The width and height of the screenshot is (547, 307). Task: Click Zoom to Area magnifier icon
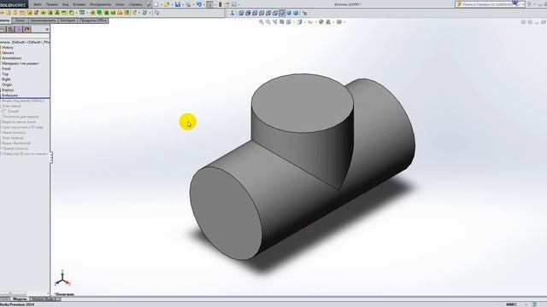pos(268,22)
